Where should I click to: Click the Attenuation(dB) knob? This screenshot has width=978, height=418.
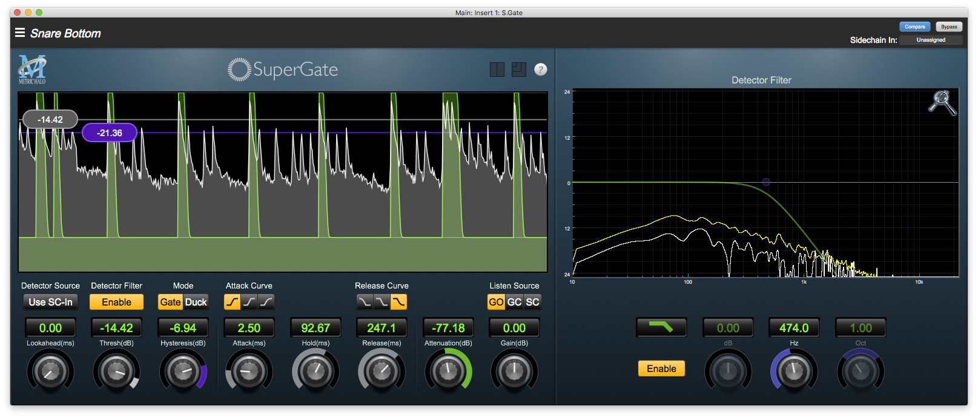point(448,371)
